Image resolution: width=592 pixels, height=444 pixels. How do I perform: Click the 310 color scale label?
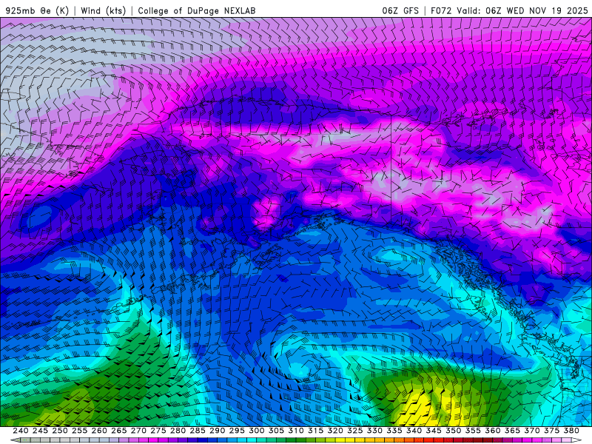pyautogui.click(x=295, y=431)
